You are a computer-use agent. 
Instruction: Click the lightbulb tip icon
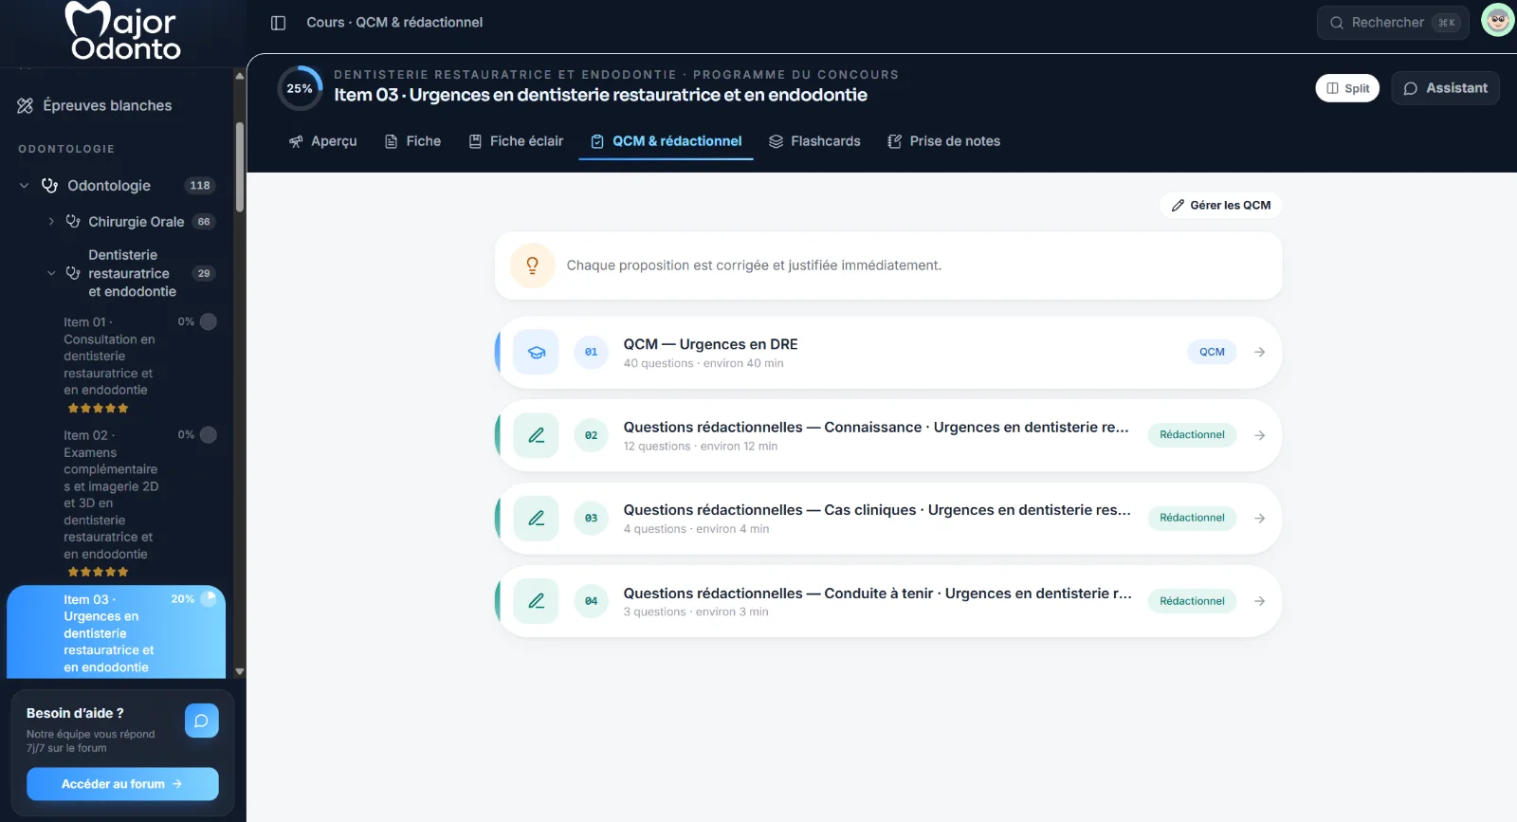click(532, 265)
